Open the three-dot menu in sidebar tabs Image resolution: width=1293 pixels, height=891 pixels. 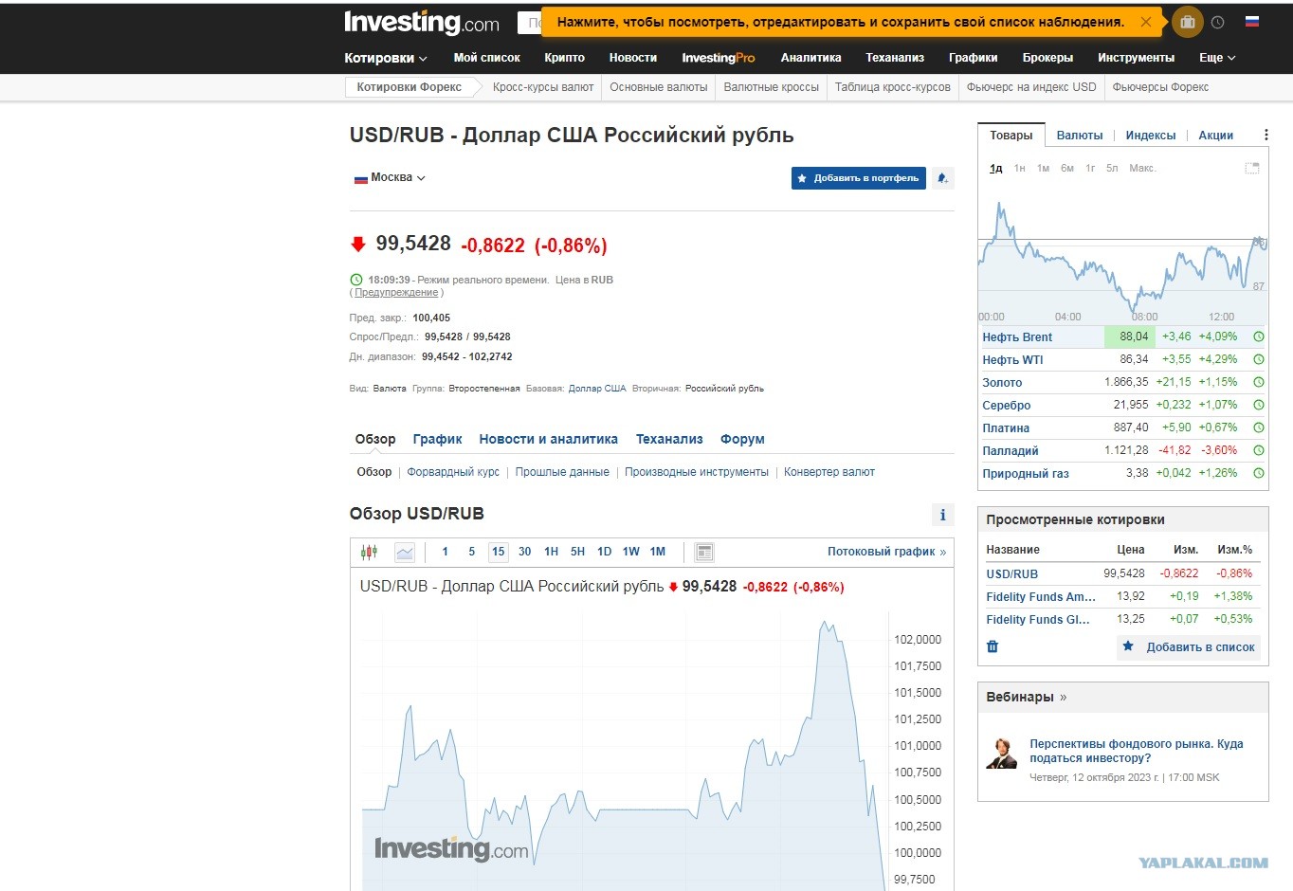coord(1266,135)
